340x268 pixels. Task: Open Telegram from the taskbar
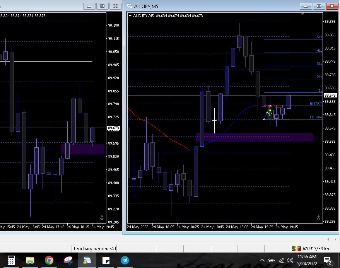125,260
